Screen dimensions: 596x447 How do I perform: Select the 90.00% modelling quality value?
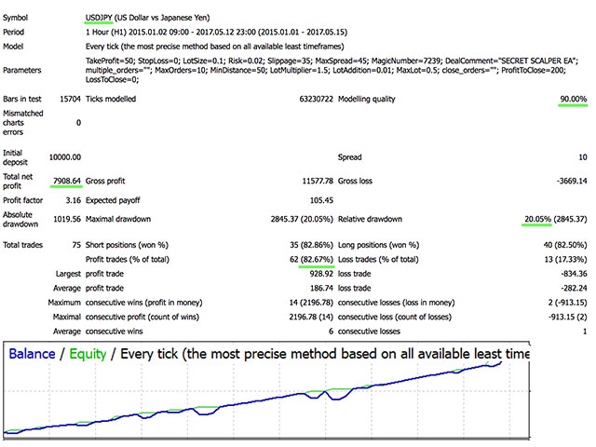(574, 100)
